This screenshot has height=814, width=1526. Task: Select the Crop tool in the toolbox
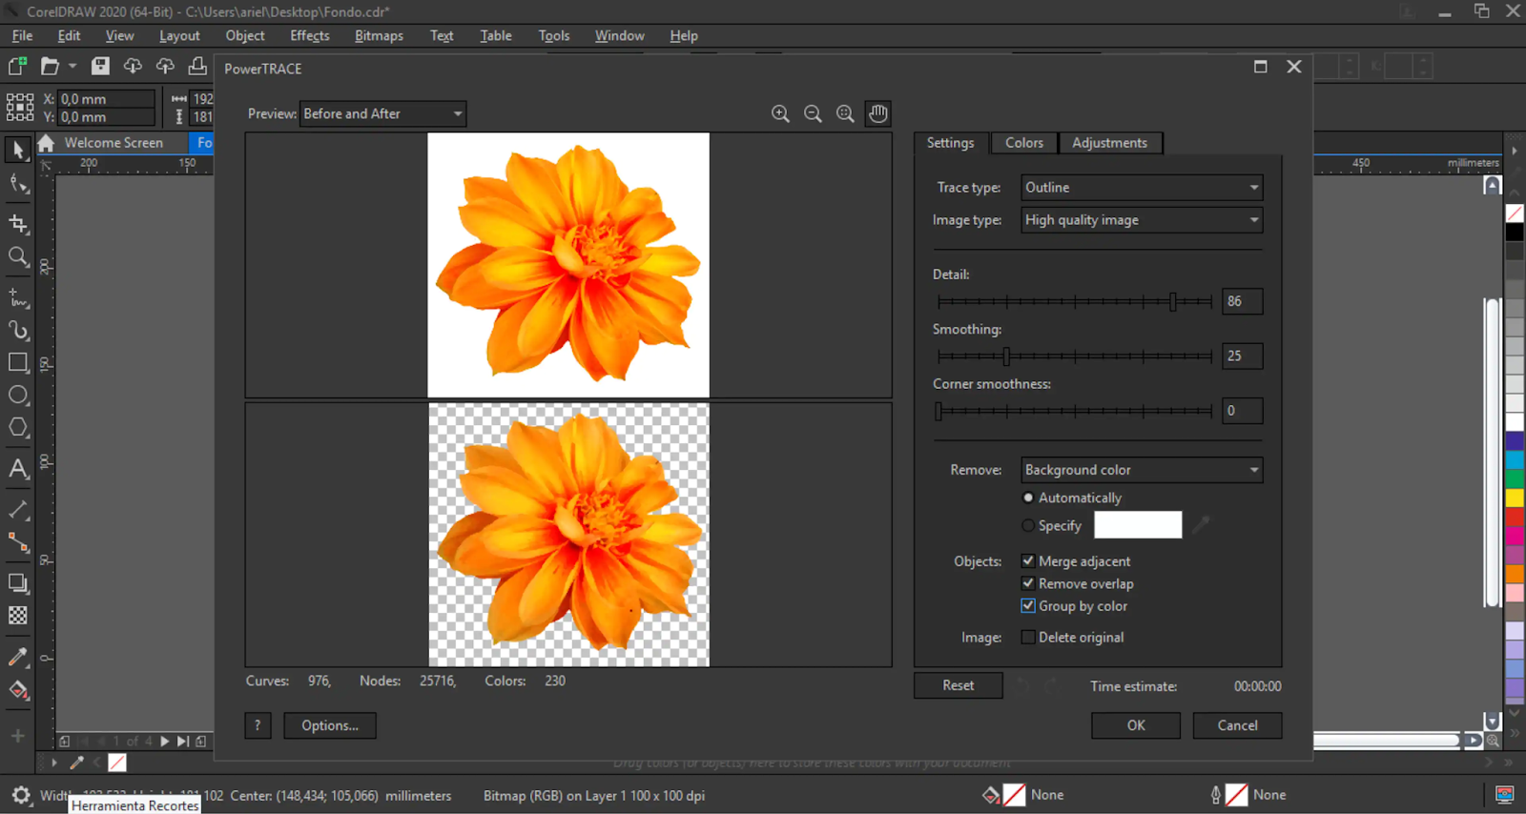[x=18, y=224]
